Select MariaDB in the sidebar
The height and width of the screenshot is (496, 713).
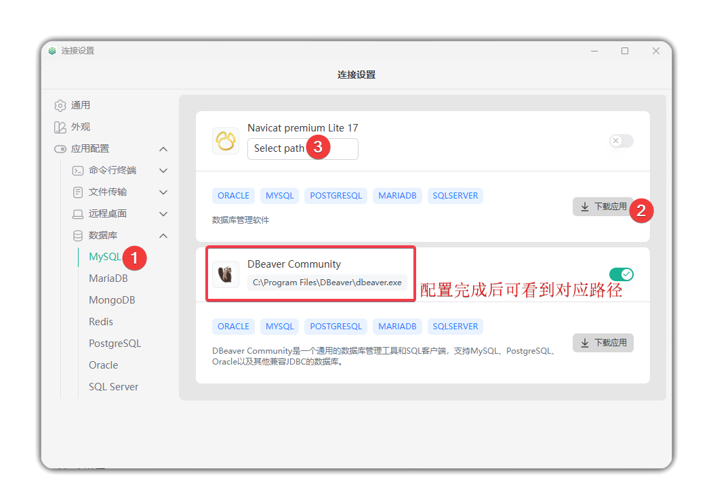108,278
